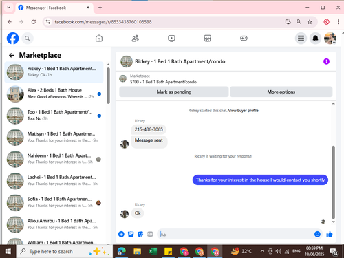344x258 pixels.
Task: Attach a photo using the image icon
Action: pyautogui.click(x=131, y=234)
